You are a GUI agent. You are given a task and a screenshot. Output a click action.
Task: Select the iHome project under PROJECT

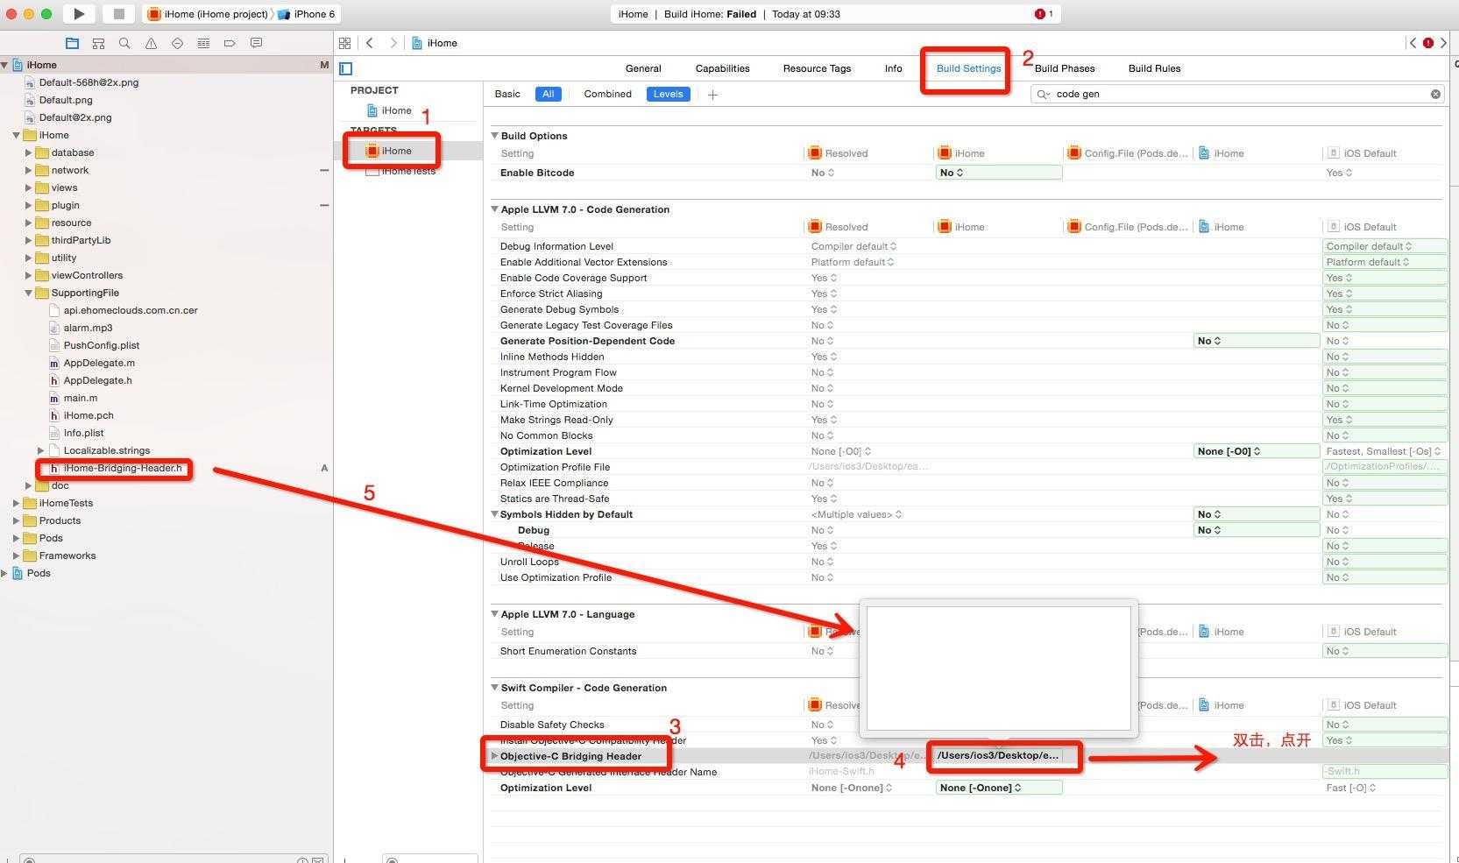(389, 110)
